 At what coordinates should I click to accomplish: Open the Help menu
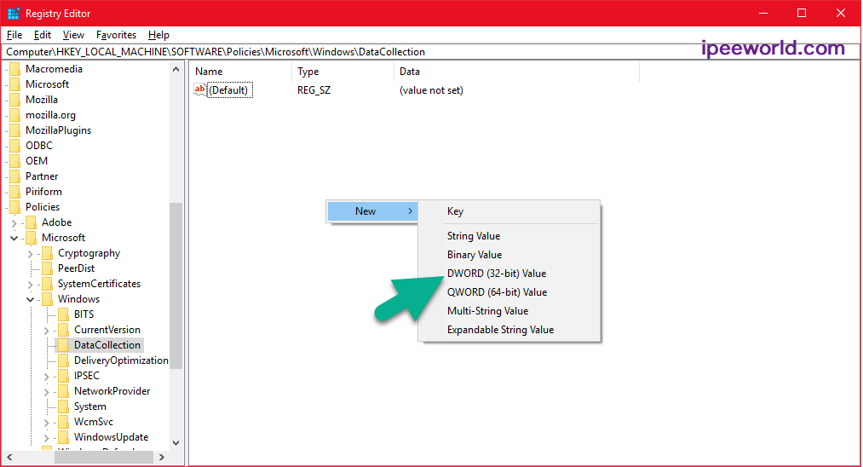[x=158, y=35]
